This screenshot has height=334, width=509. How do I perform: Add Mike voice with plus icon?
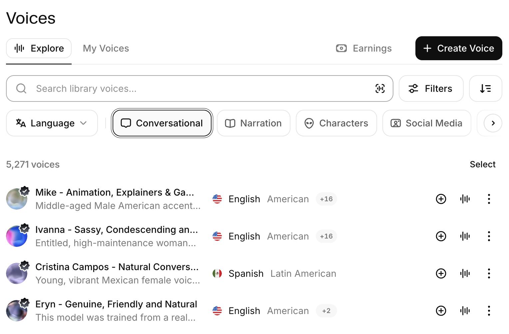[441, 199]
